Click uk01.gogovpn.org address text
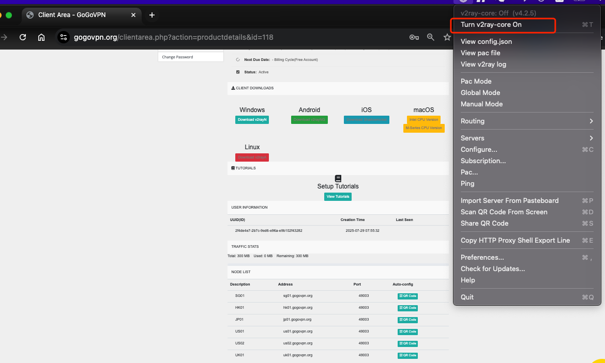Screen dimensions: 605x363 pos(298,355)
